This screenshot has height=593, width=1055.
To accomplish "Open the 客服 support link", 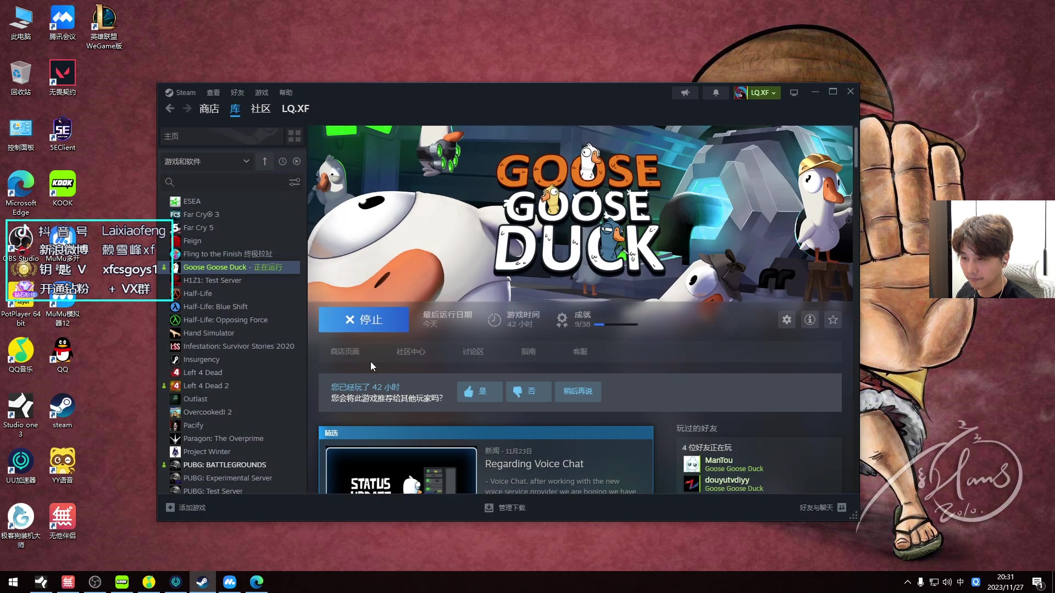I will [580, 351].
